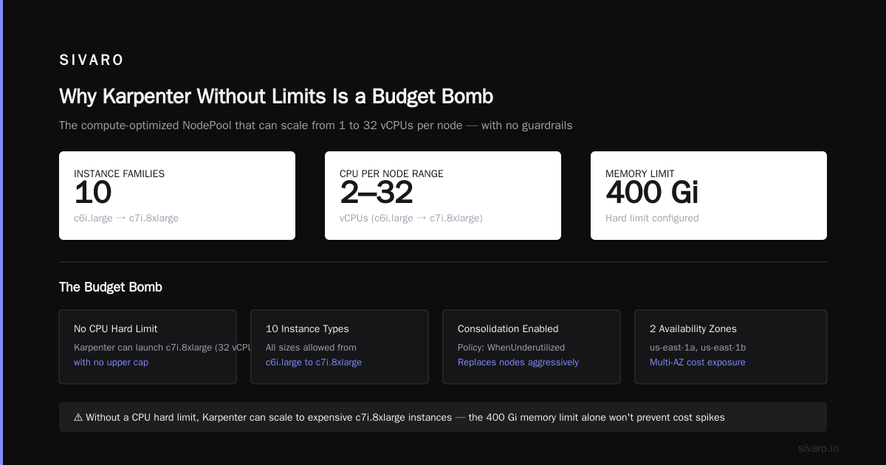Click the '2–32' value
Screen dimensions: 886x465
pyautogui.click(x=377, y=193)
